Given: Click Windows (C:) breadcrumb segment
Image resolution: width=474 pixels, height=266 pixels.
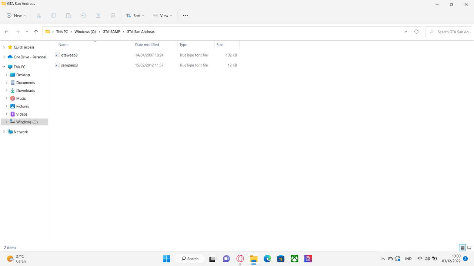Looking at the screenshot, I should pyautogui.click(x=85, y=32).
